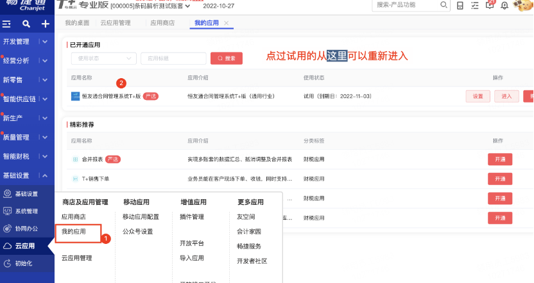Click the sidebar search magnifier icon
Image resolution: width=534 pixels, height=283 pixels.
[x=26, y=24]
